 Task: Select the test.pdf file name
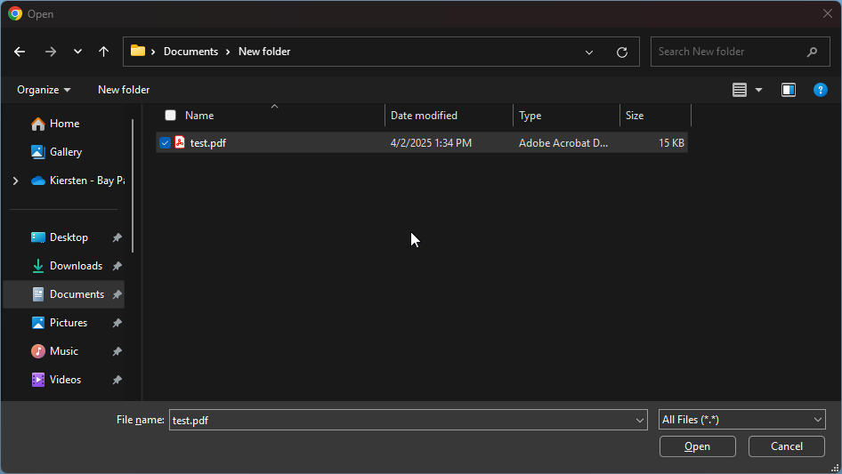point(207,143)
